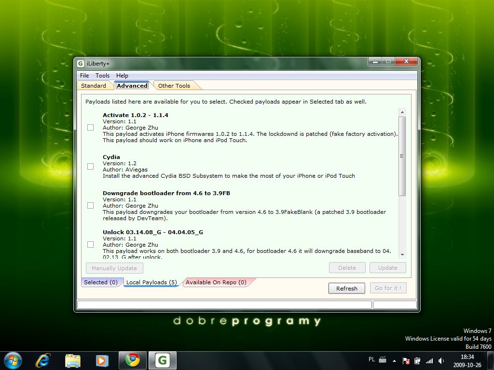The height and width of the screenshot is (370, 494).
Task: Open the Tools menu
Action: (x=102, y=76)
